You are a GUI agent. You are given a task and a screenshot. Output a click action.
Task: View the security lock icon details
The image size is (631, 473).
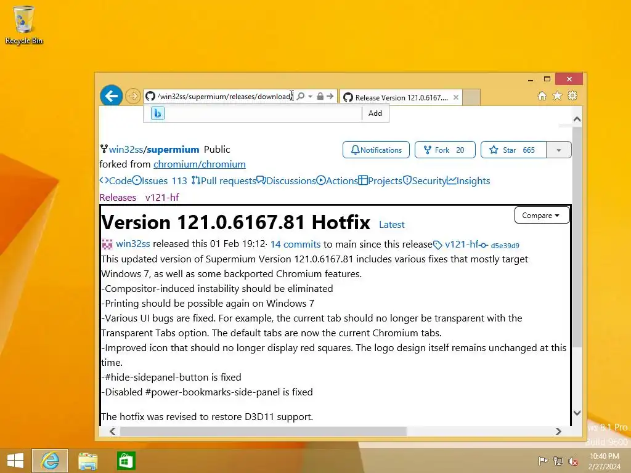[320, 97]
